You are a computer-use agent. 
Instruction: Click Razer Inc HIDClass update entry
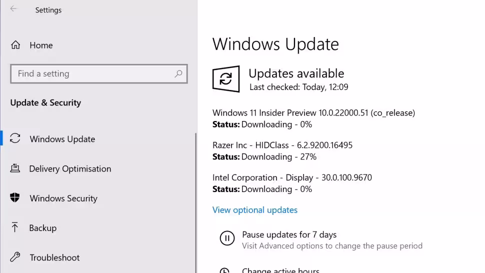click(x=282, y=145)
